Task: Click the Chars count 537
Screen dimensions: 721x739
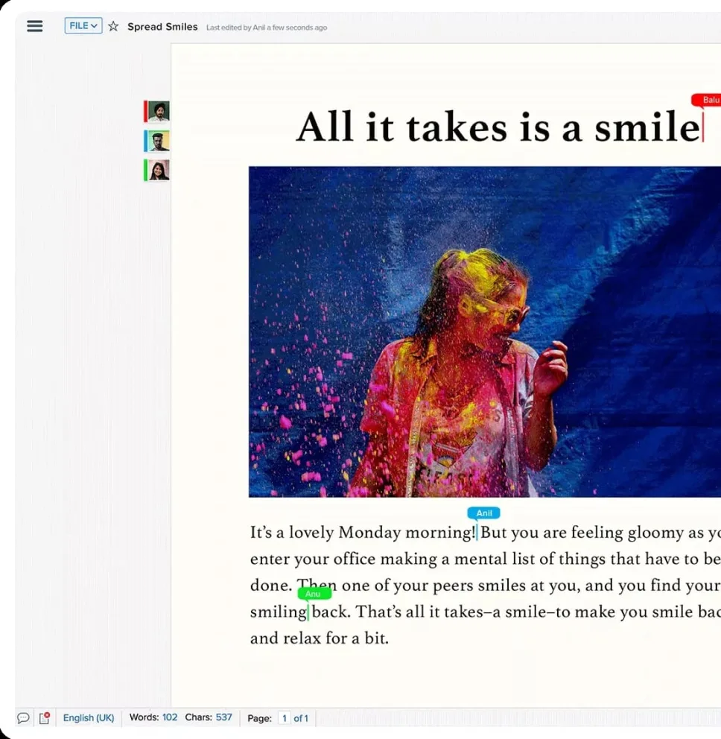Action: point(224,717)
